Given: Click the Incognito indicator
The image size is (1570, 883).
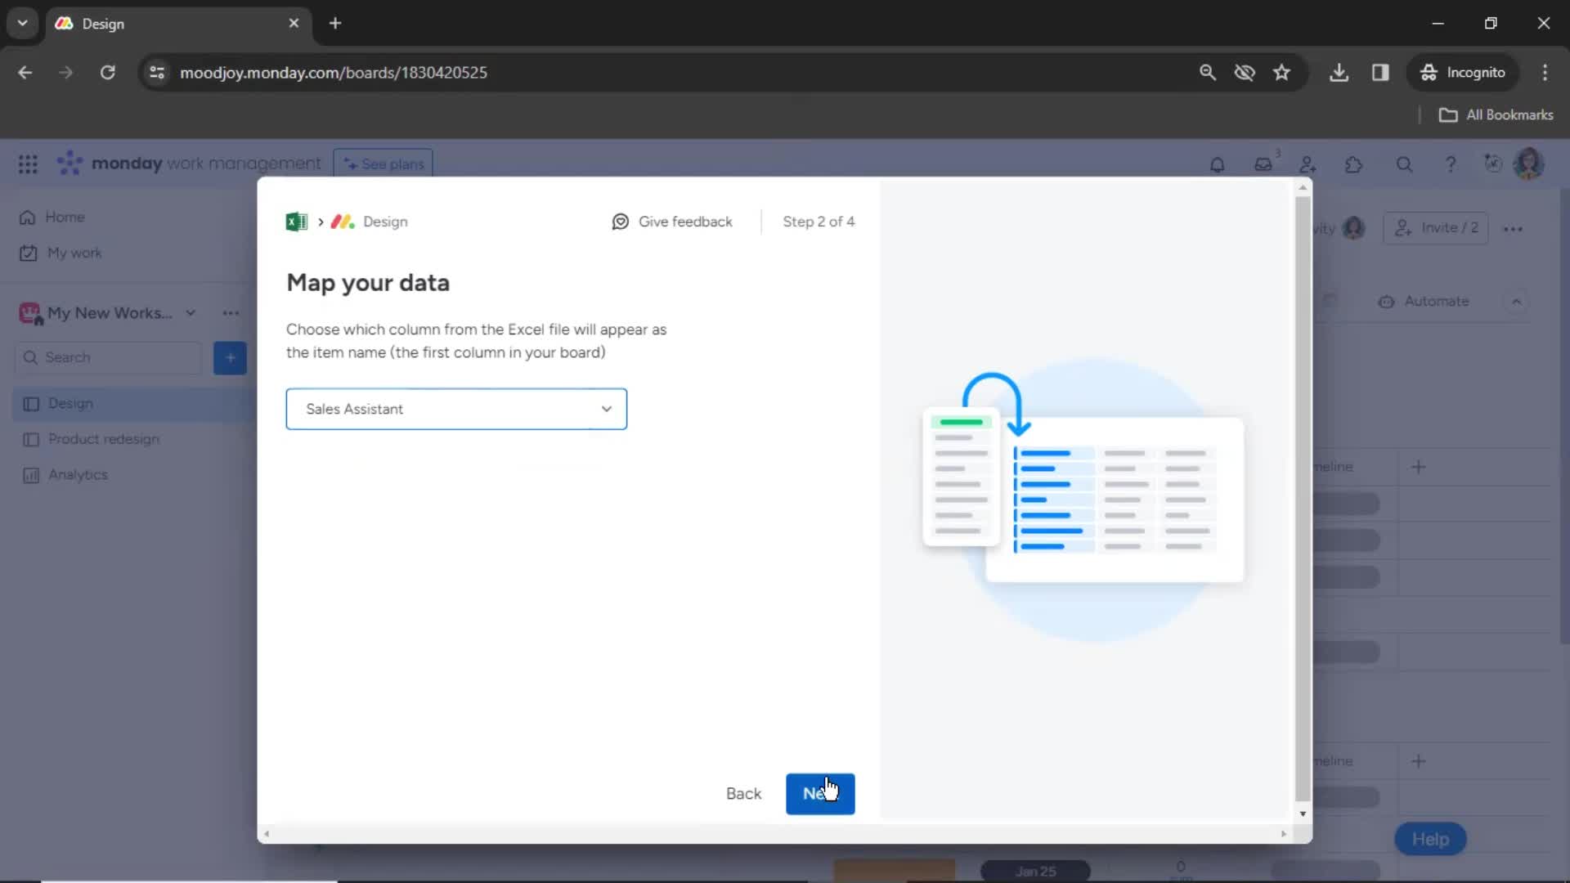Looking at the screenshot, I should 1462,73.
